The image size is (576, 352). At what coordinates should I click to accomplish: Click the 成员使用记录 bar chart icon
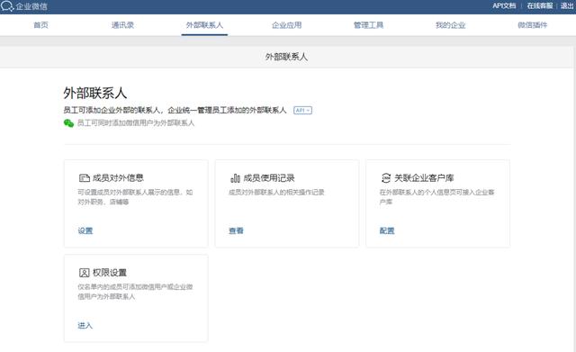click(x=235, y=178)
